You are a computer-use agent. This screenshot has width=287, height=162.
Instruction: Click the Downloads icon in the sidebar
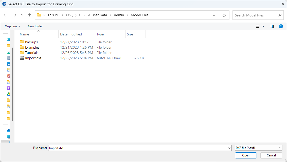coord(9,52)
